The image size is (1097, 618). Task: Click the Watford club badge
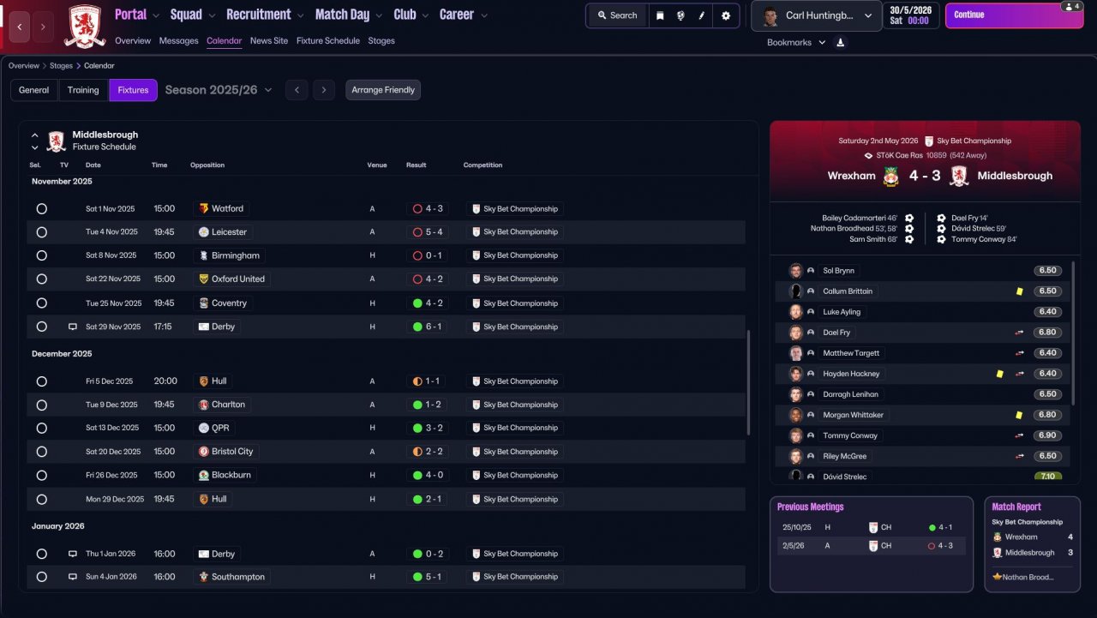(x=204, y=208)
